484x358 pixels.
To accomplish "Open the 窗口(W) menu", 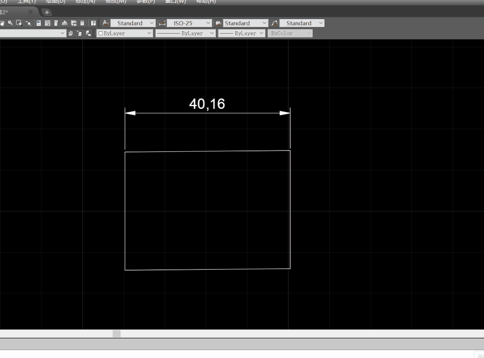I will (176, 1).
